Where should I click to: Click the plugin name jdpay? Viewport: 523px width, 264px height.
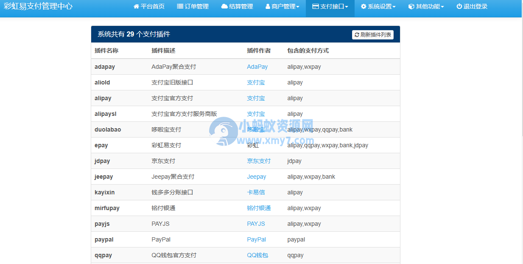pos(102,161)
